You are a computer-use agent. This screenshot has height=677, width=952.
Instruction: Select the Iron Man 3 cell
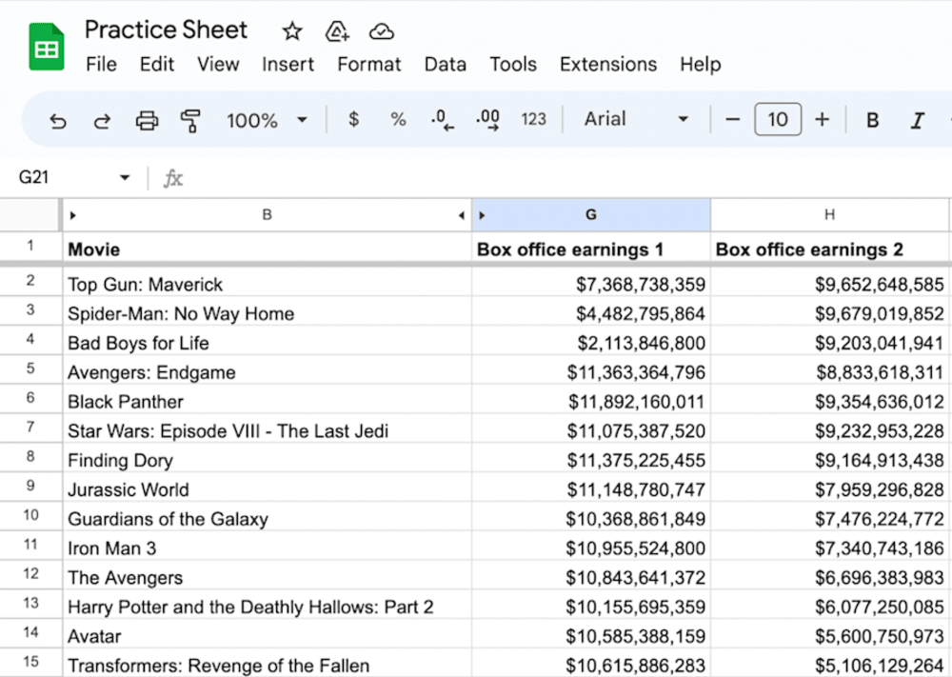coord(268,548)
